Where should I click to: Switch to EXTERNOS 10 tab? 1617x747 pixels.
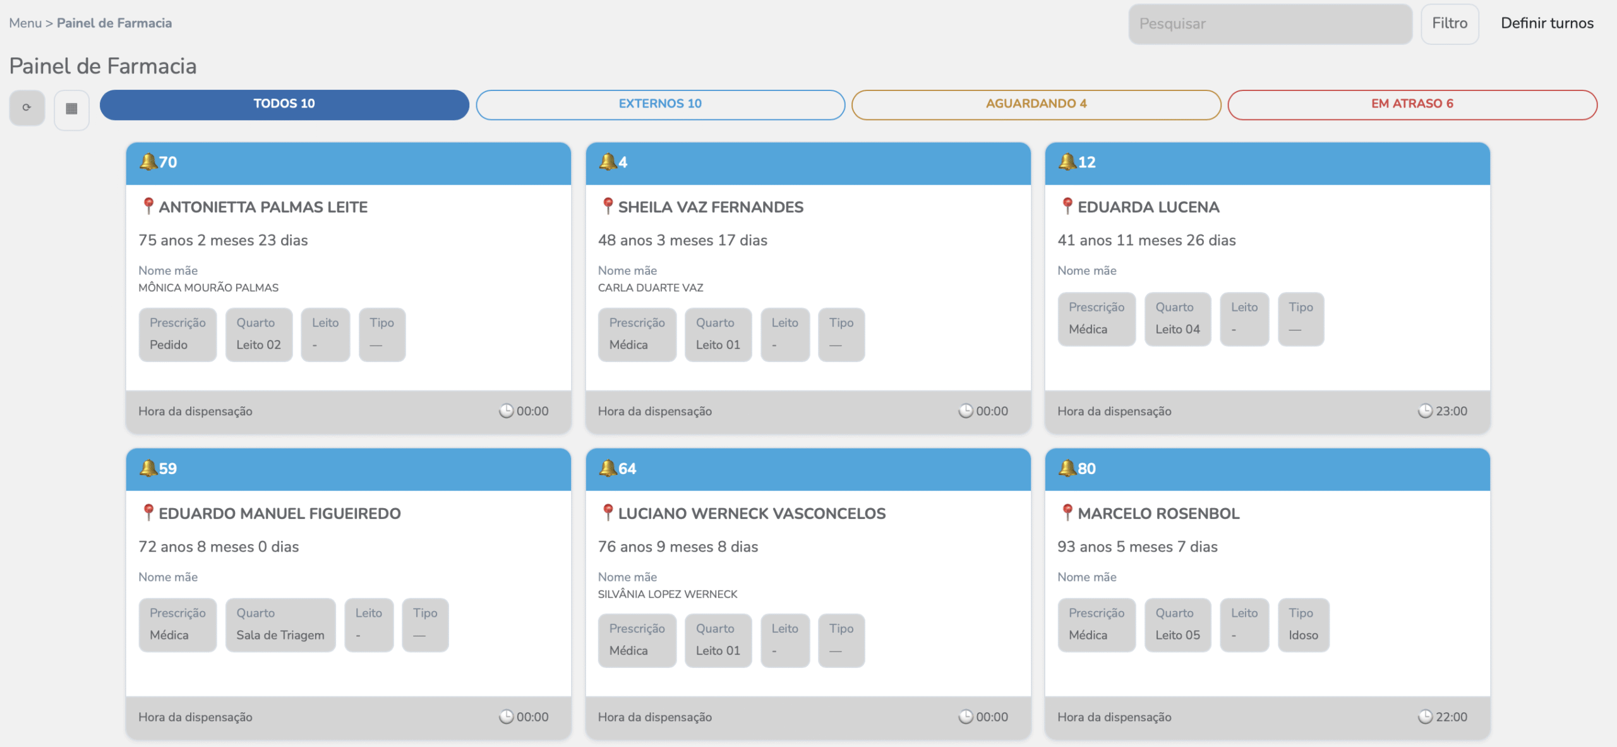pos(660,104)
